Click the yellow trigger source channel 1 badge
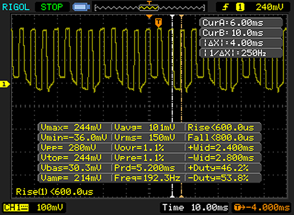The width and height of the screenshot is (294, 215). coord(241,7)
